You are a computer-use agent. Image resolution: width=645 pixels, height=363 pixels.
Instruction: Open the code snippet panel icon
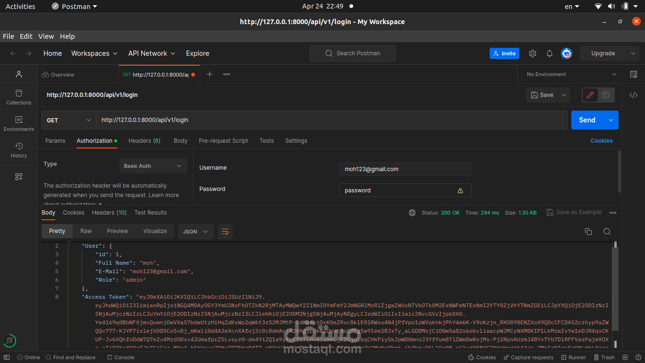[634, 95]
